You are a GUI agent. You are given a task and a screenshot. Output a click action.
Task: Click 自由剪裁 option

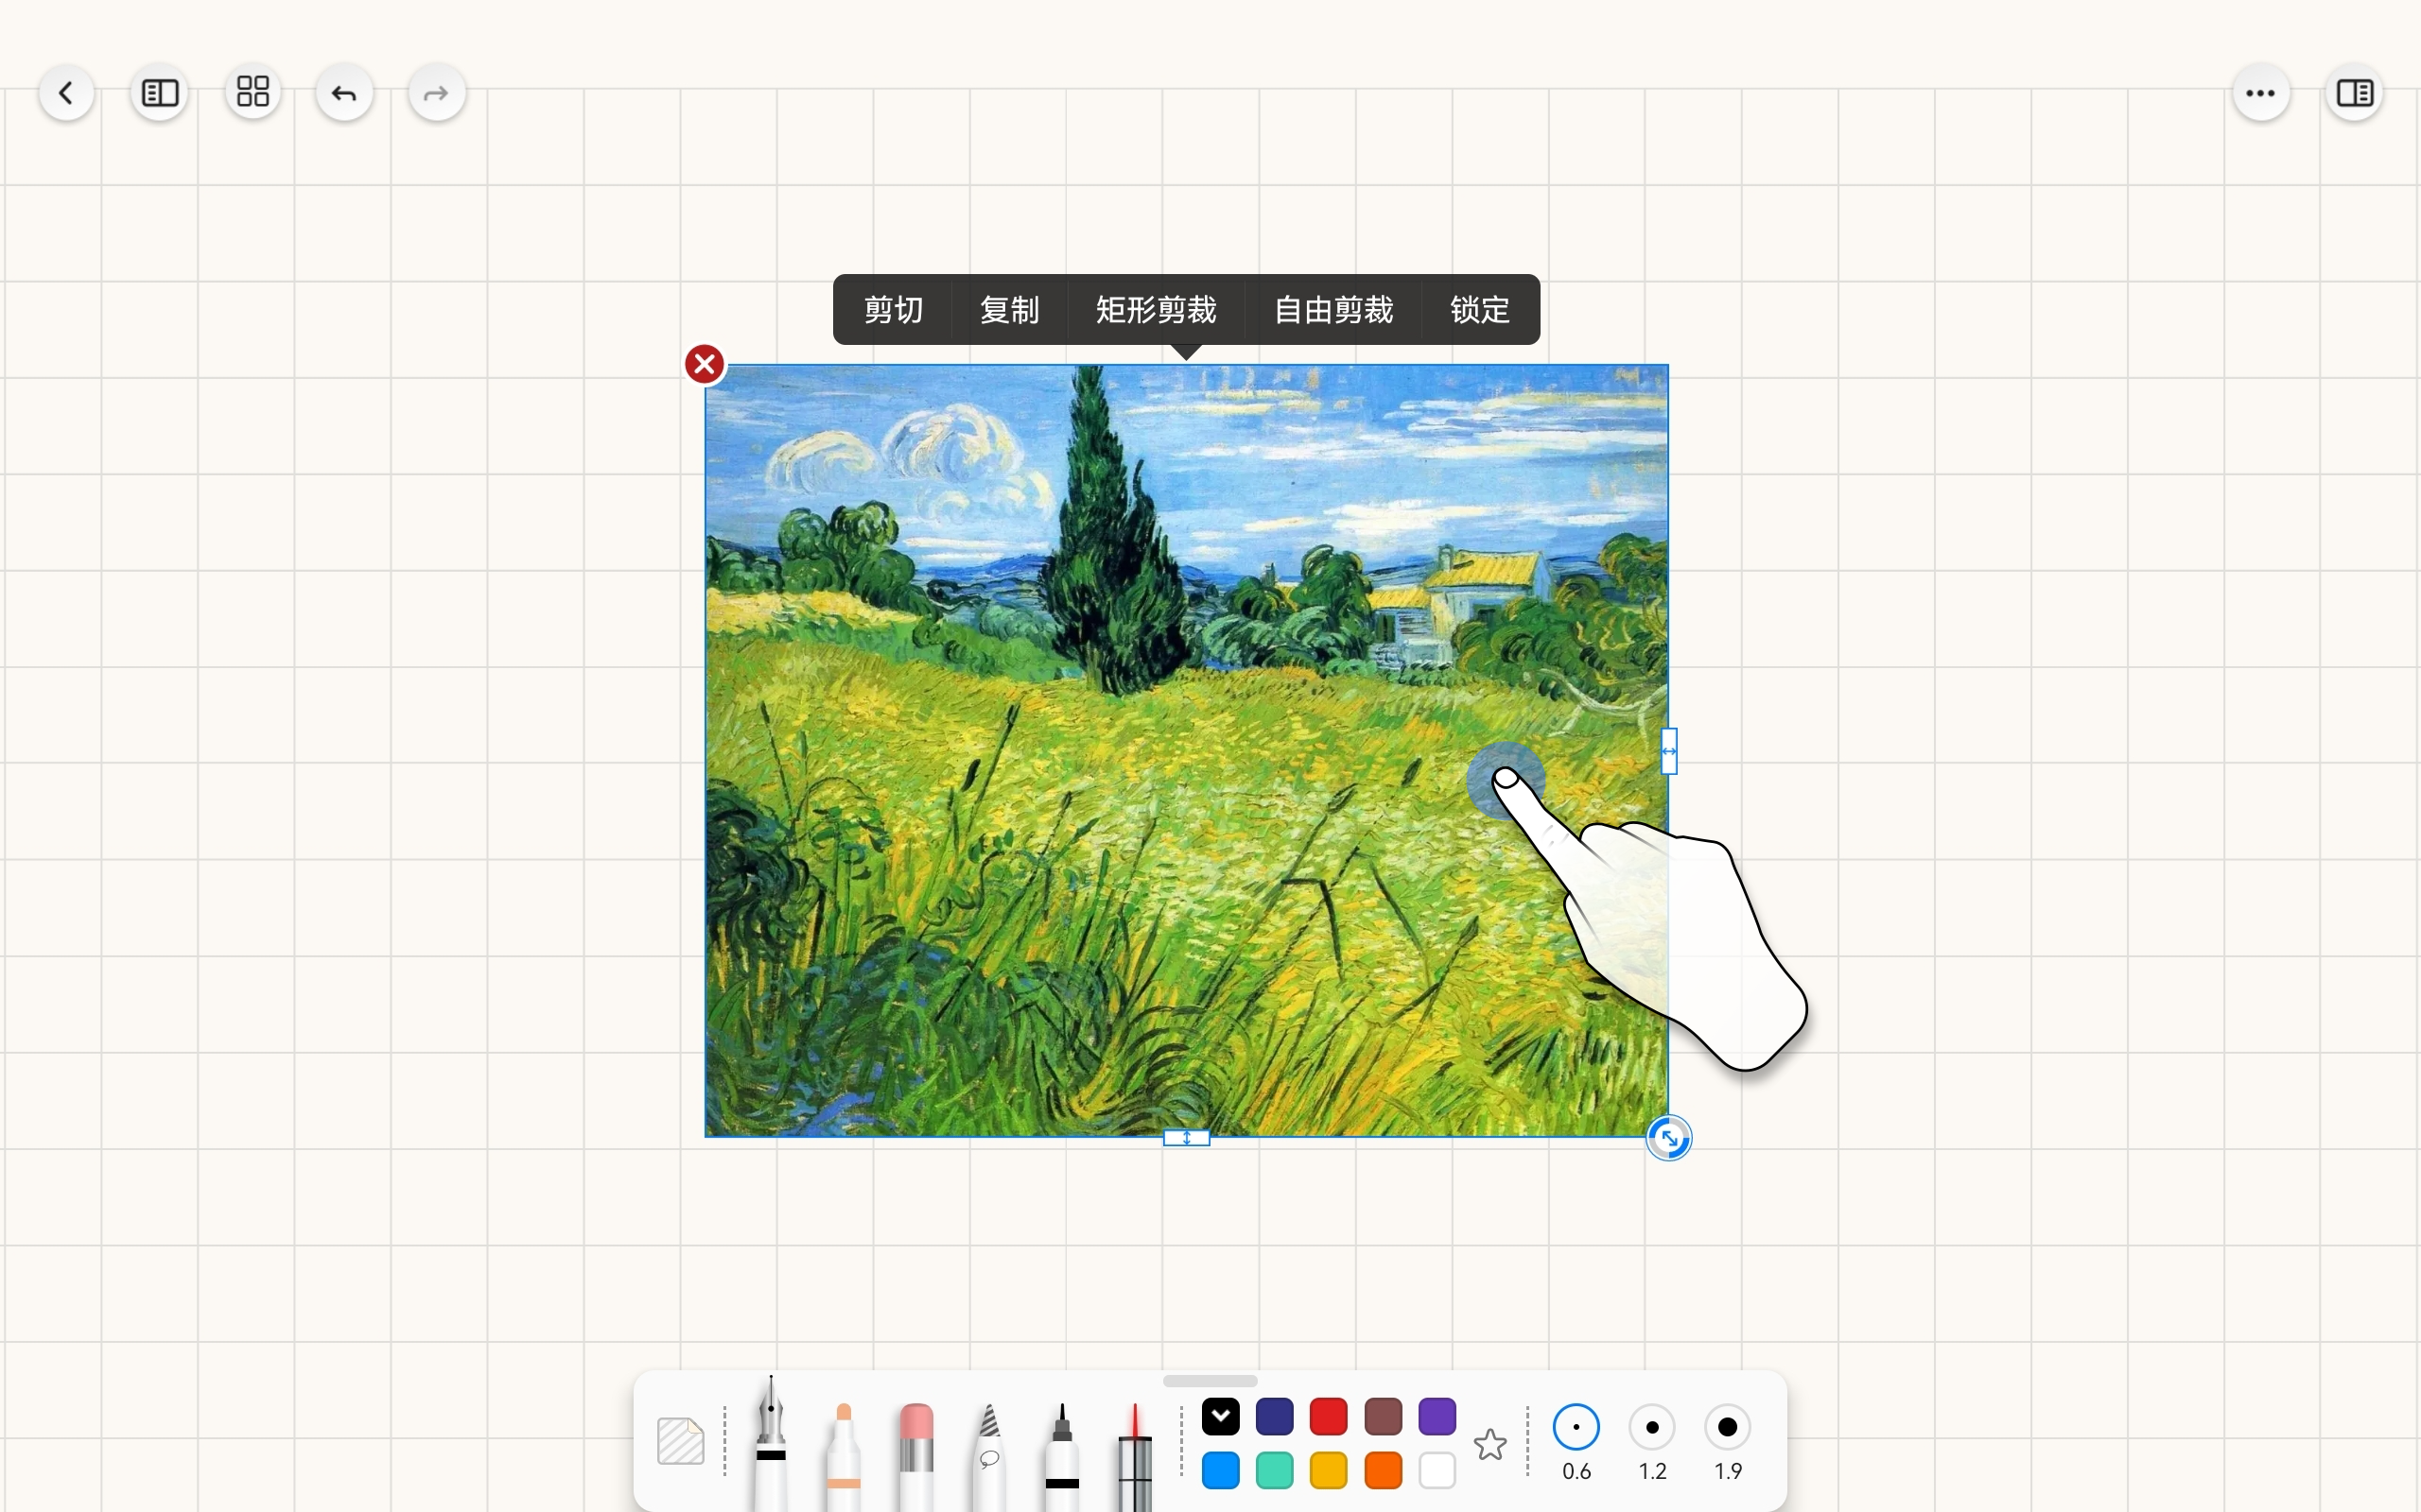click(1333, 310)
